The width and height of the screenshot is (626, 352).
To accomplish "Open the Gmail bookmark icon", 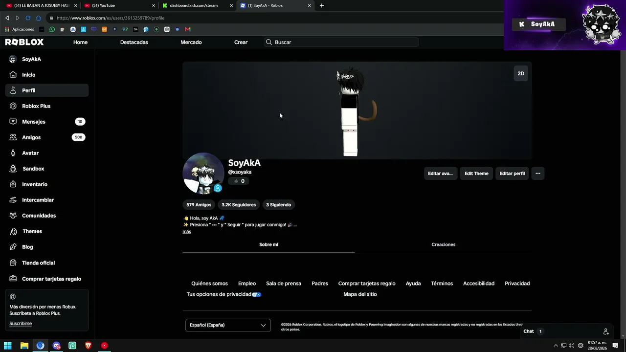I will pos(188,29).
